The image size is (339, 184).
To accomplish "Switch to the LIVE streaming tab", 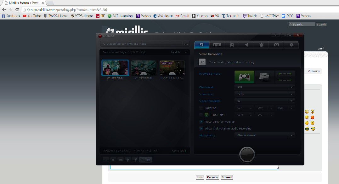I will point(217,45).
